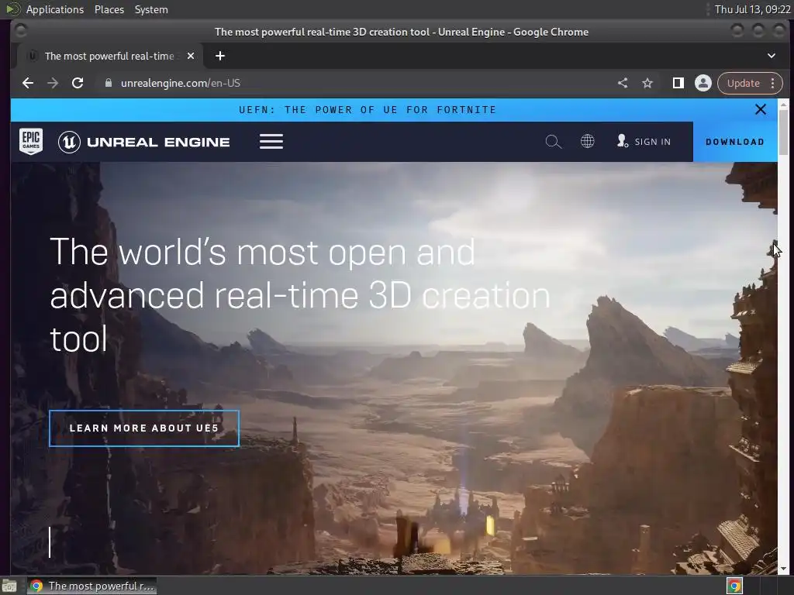Viewport: 794px width, 595px height.
Task: Open the UEFN Fortnite banner link
Action: click(368, 110)
